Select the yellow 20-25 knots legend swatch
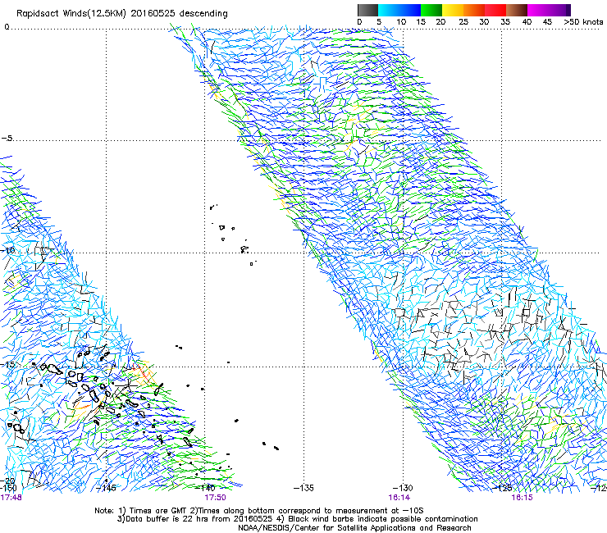 [453, 10]
